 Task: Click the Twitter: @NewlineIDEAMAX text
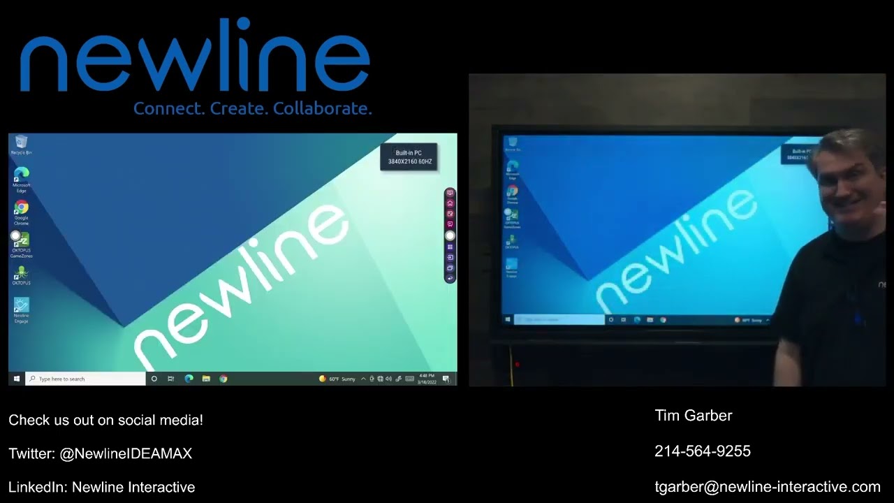[100, 453]
